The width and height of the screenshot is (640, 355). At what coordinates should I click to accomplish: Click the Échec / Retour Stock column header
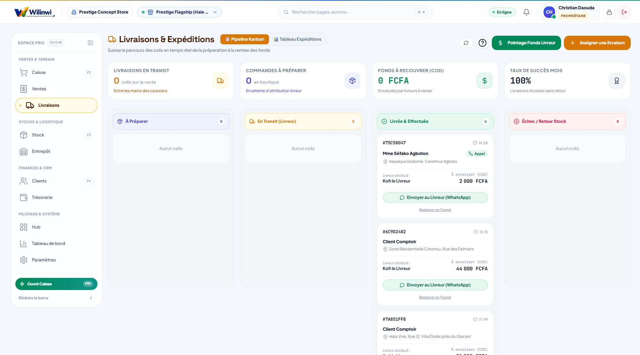click(567, 121)
